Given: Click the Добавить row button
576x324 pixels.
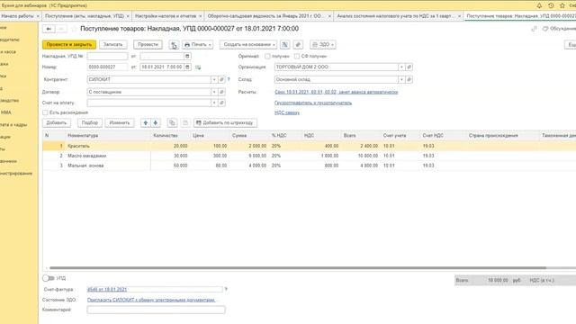Looking at the screenshot, I should (x=56, y=122).
